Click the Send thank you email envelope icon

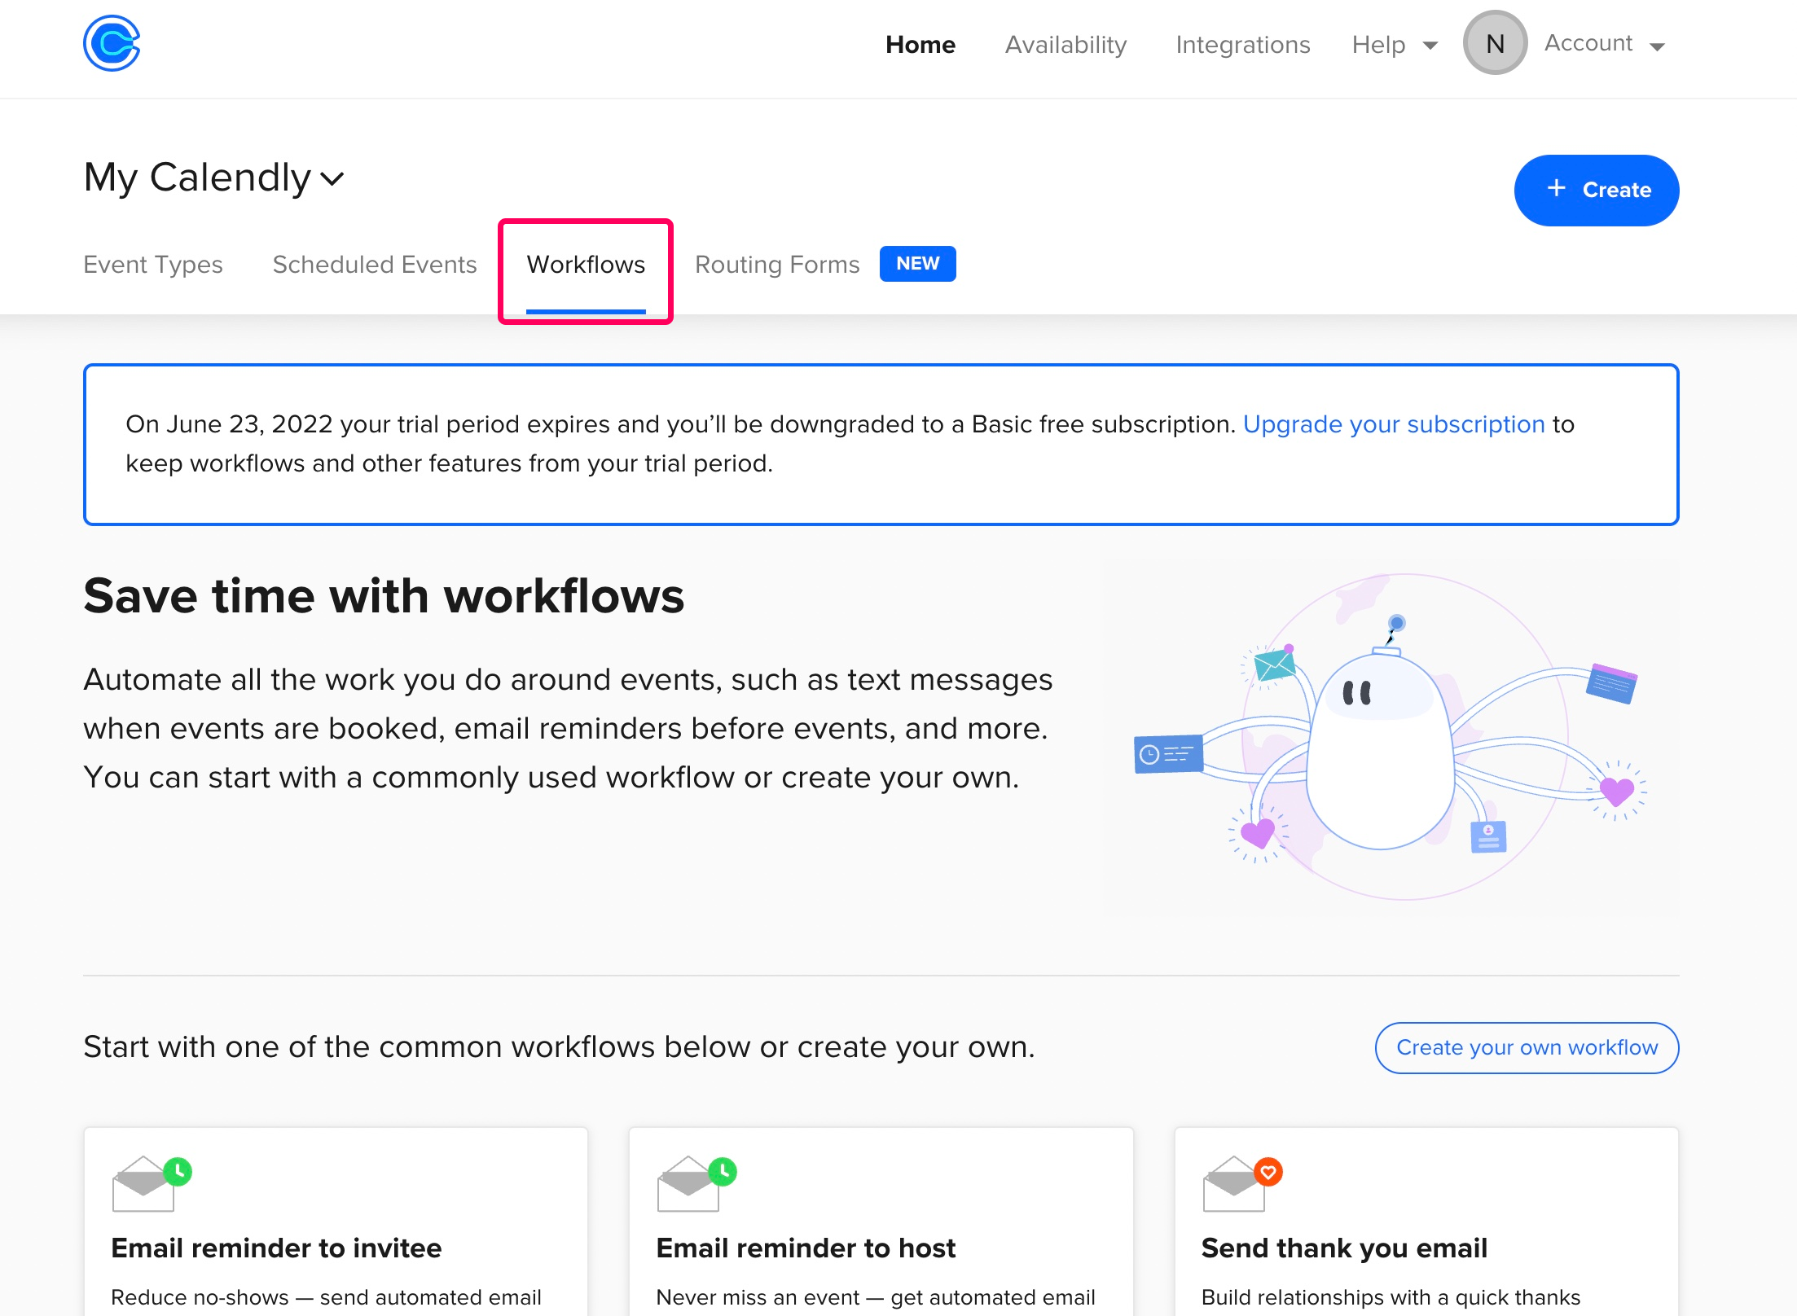coord(1242,1184)
